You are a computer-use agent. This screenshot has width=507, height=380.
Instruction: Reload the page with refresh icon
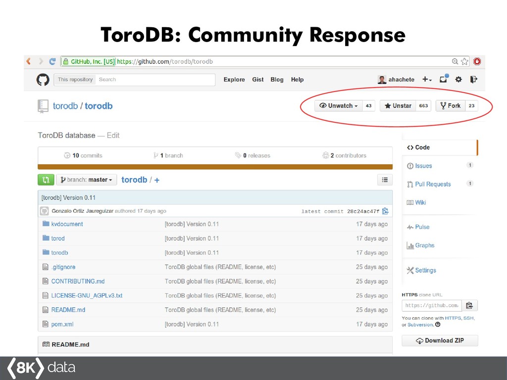pyautogui.click(x=52, y=61)
